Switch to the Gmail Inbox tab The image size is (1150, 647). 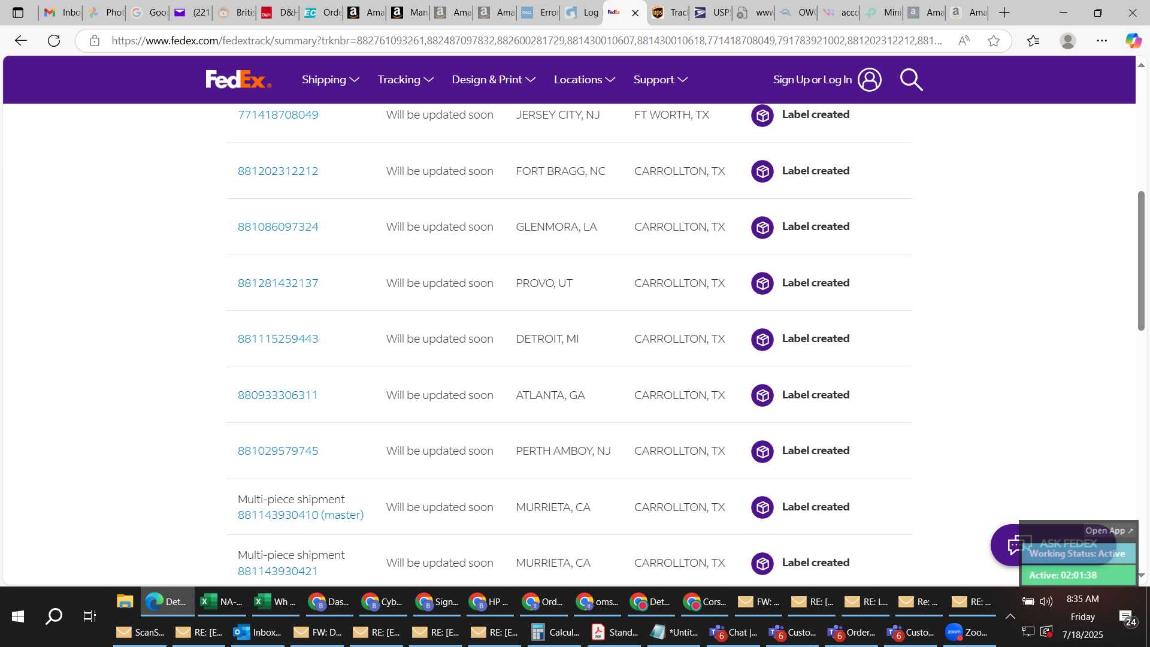[x=62, y=13]
